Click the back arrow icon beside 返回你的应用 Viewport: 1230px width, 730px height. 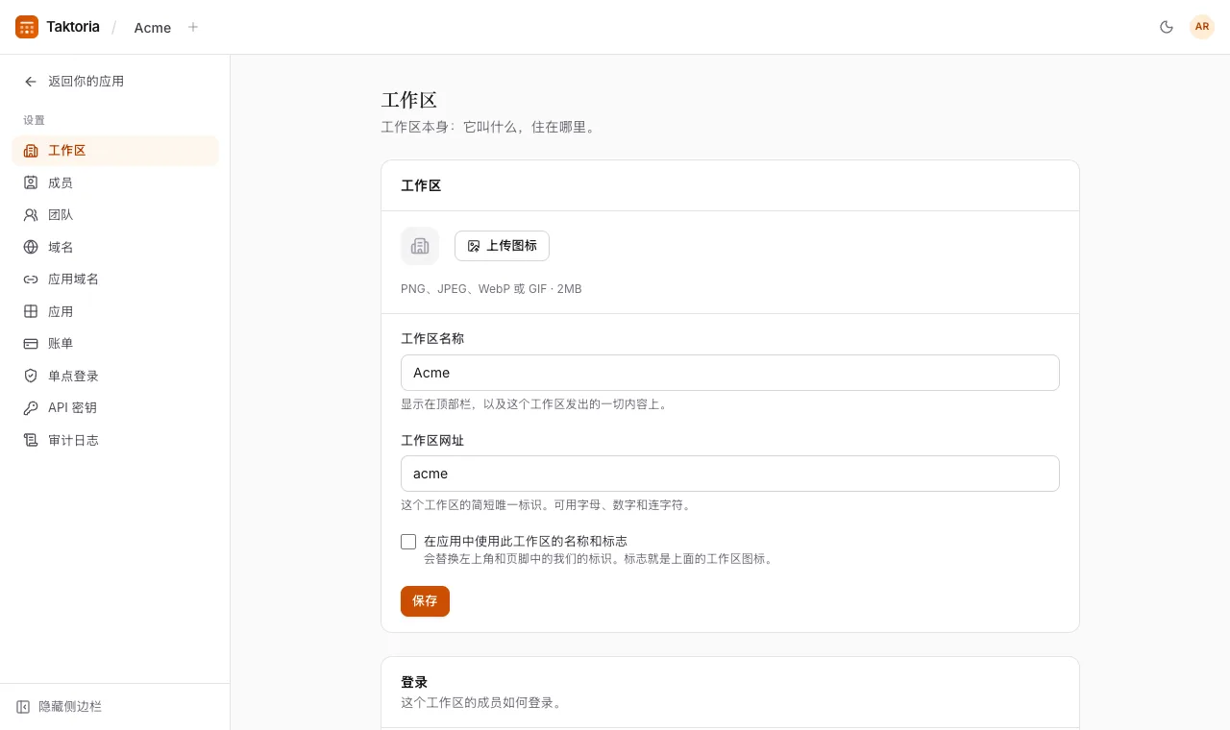click(31, 82)
